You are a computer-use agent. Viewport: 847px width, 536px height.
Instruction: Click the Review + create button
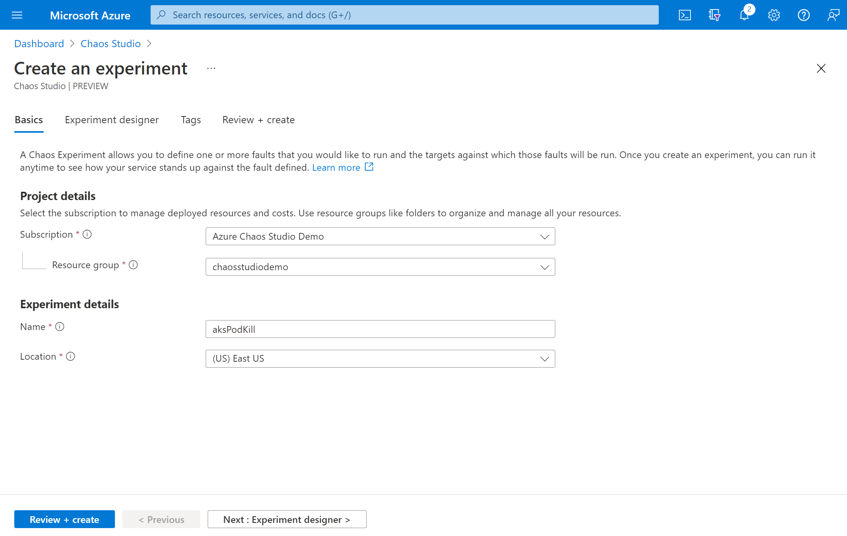pos(64,519)
